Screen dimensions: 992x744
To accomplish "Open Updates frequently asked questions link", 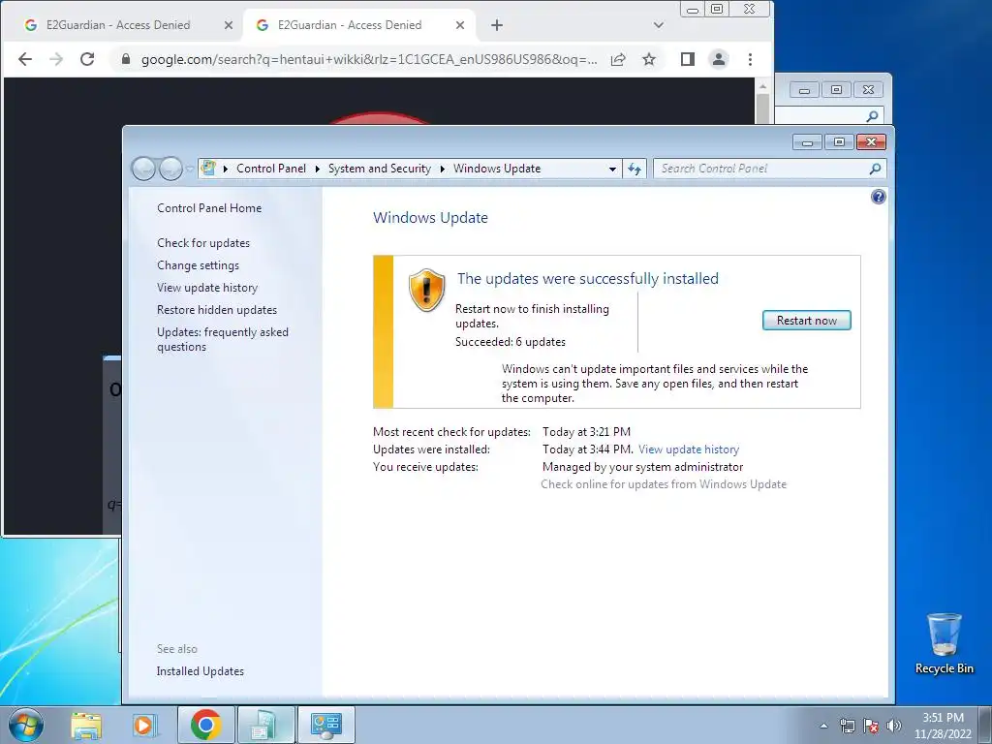I will tap(222, 339).
